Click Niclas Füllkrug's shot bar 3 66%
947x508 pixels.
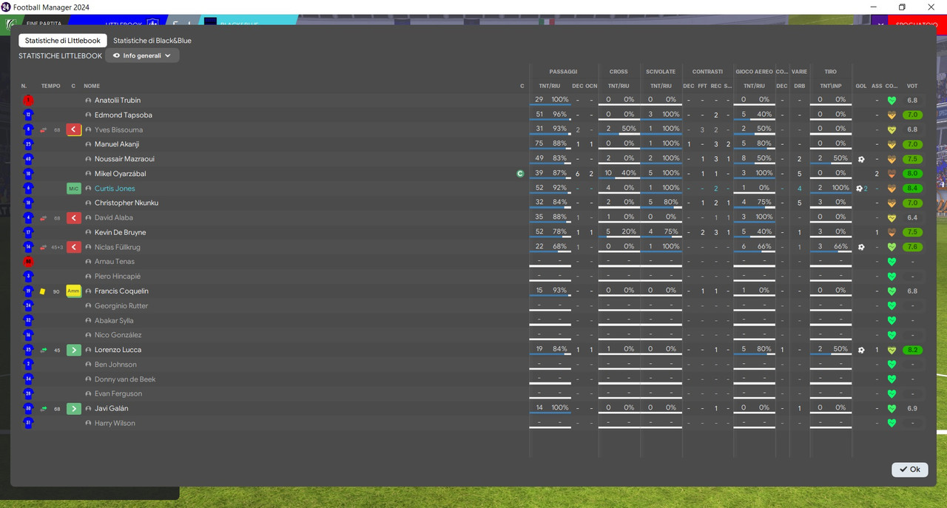coord(830,247)
